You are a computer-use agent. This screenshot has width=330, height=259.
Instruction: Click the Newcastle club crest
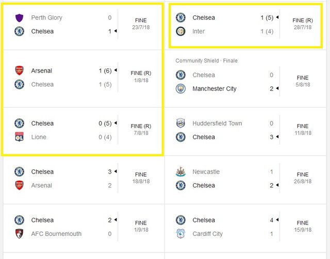(180, 171)
